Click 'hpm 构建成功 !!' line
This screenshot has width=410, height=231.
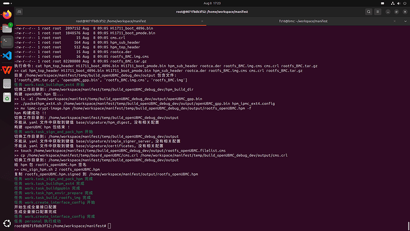(x=30, y=113)
